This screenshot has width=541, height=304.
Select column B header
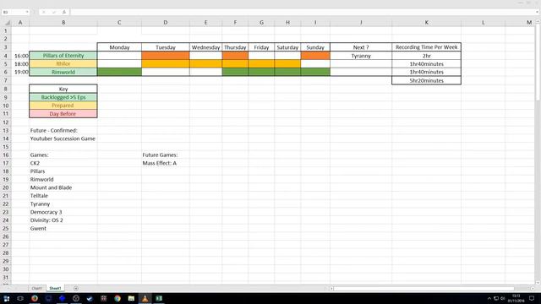click(x=63, y=23)
